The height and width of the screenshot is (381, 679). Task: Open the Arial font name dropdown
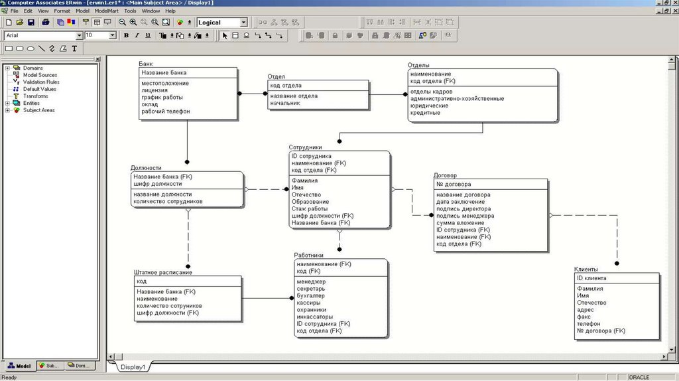(x=80, y=35)
